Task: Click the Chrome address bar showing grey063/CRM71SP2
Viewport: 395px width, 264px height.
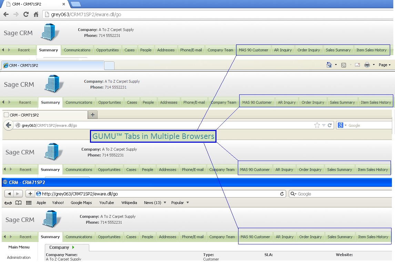Action: 218,14
